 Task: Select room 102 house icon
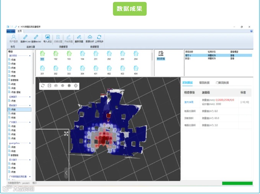point(56,54)
